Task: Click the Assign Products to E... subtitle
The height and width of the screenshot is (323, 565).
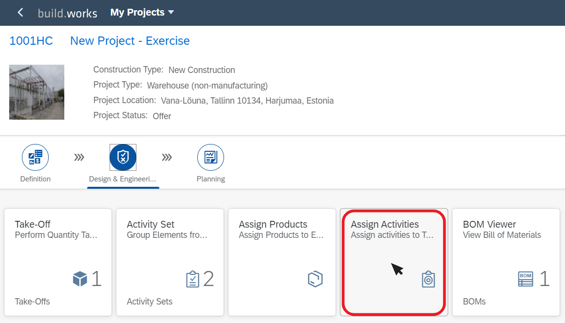Action: pos(281,235)
